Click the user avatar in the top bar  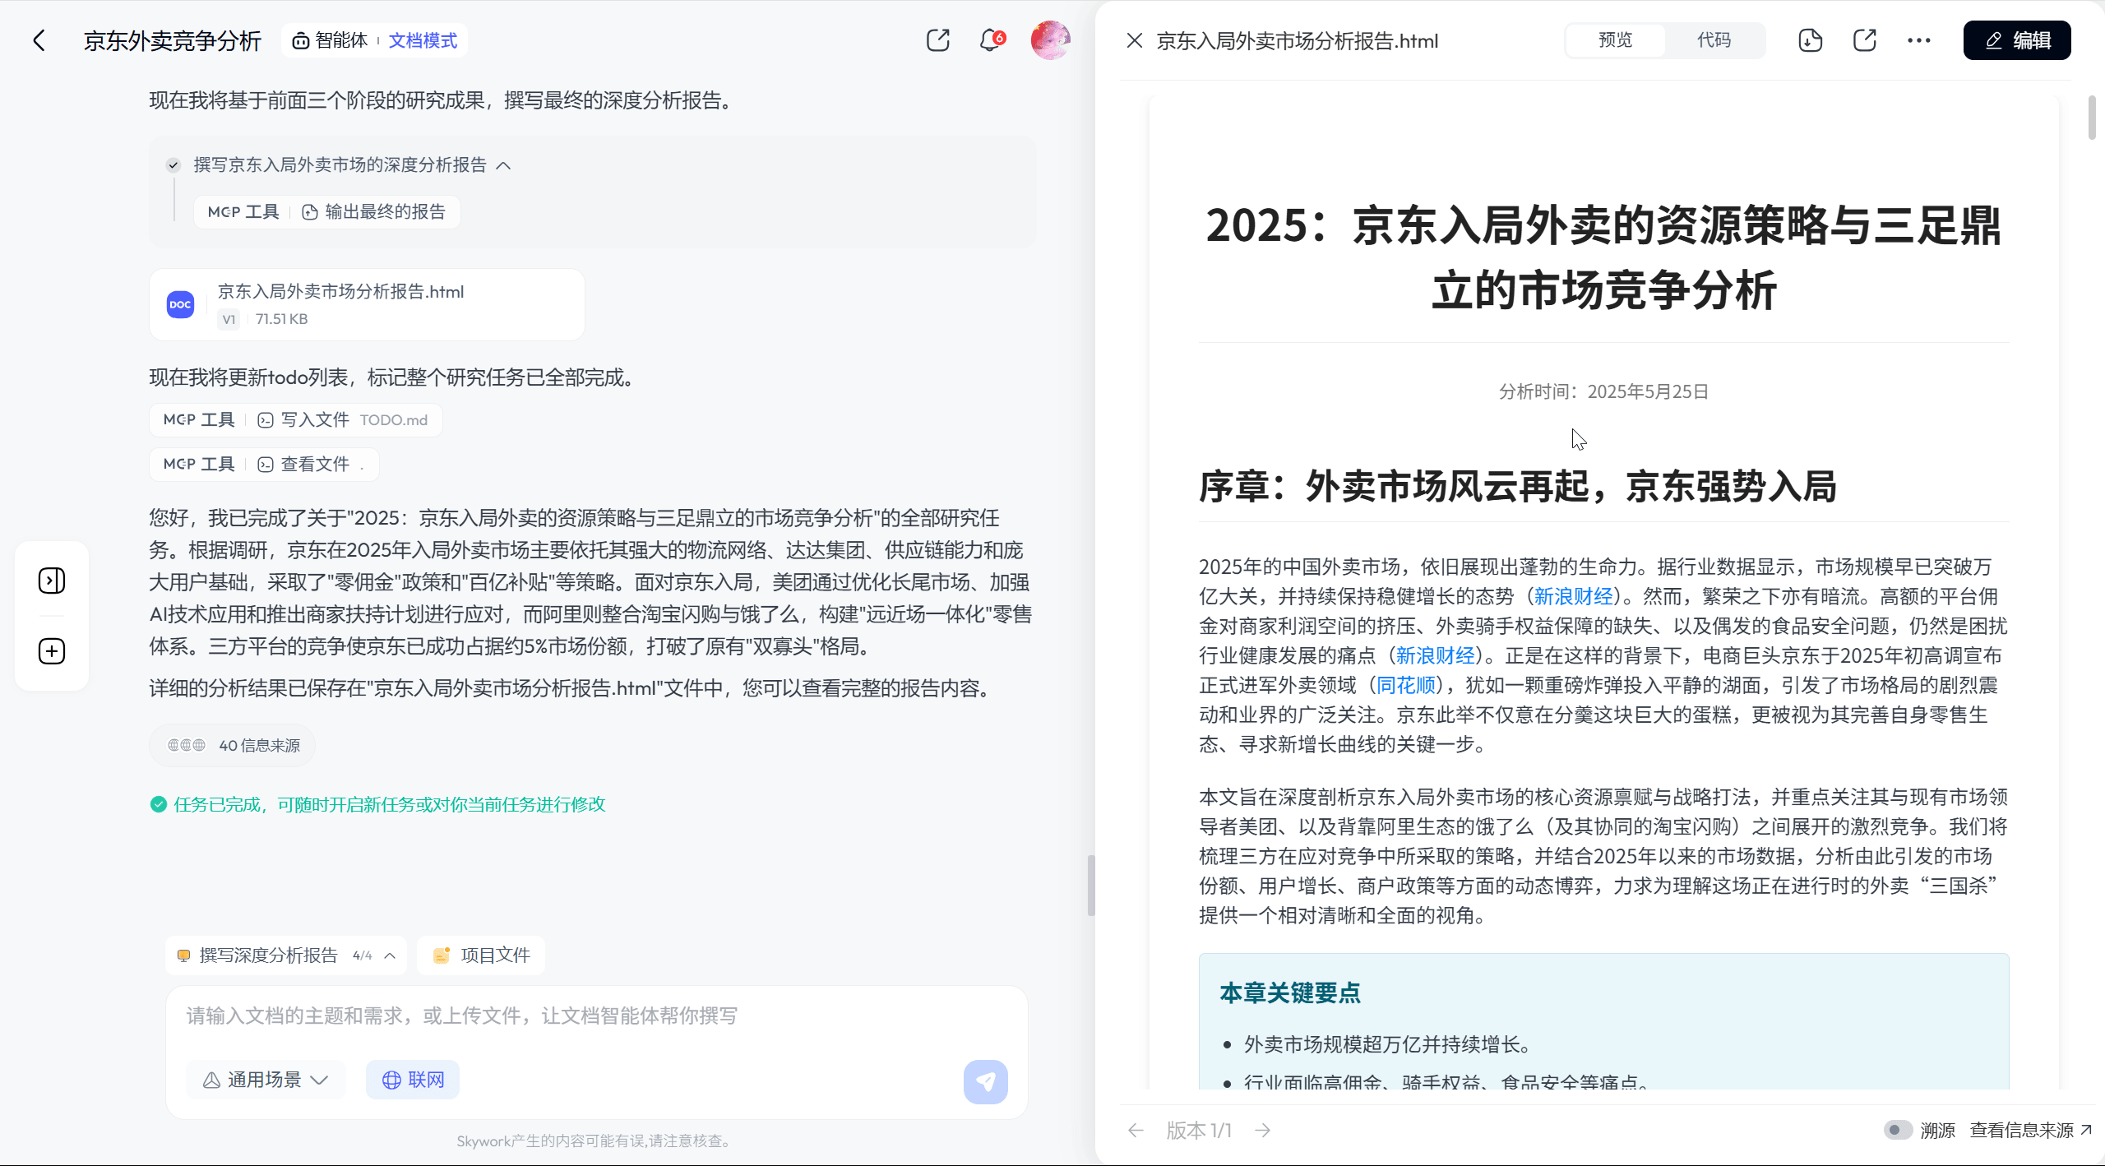(x=1049, y=39)
